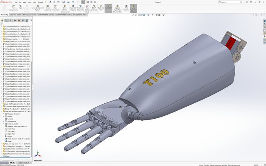
Task: Expand Mates in fore arm folder
Action: coord(4,114)
